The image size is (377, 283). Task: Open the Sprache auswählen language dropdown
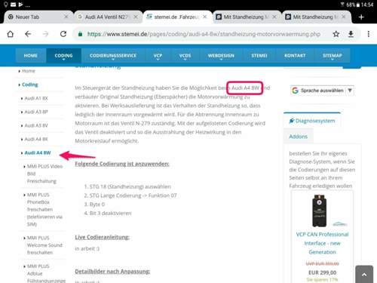pos(322,91)
